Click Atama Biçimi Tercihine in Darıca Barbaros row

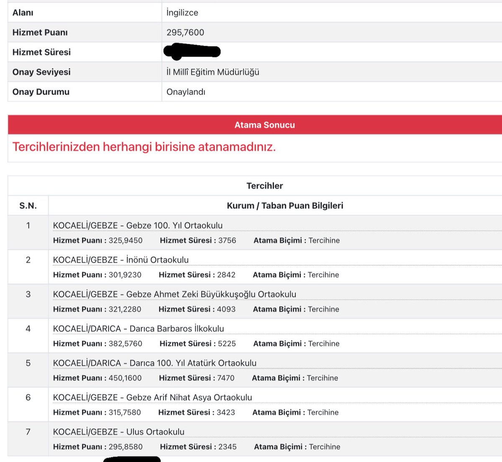297,344
